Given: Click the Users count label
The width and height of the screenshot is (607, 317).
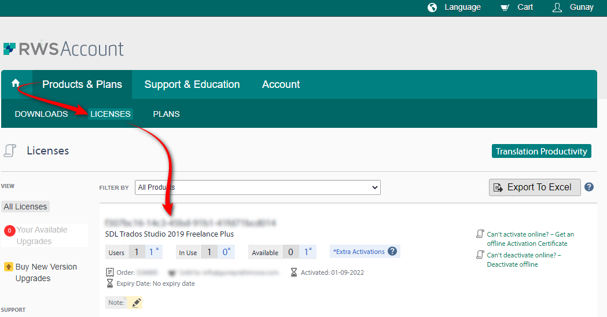Looking at the screenshot, I should point(116,252).
